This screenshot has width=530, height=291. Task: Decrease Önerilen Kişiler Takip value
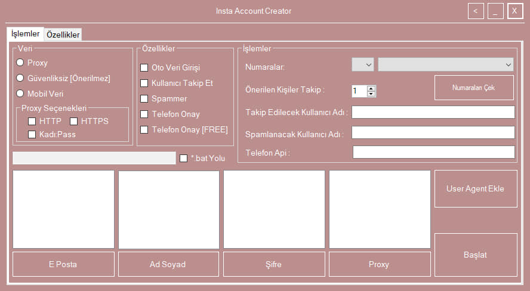[371, 94]
